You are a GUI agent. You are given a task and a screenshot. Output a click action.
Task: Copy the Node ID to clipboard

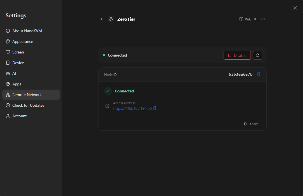click(x=259, y=74)
